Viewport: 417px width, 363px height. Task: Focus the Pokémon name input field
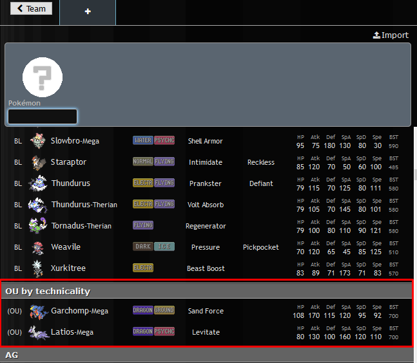click(x=43, y=116)
